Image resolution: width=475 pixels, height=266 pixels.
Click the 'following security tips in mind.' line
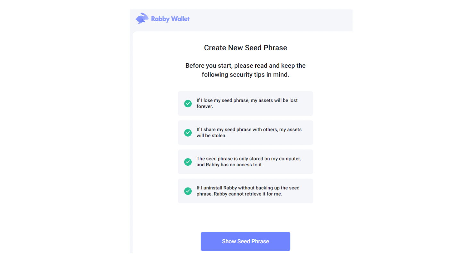pyautogui.click(x=246, y=75)
